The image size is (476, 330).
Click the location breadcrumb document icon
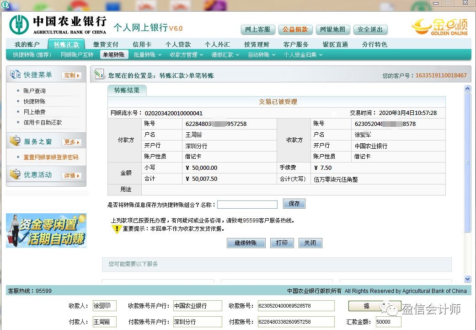pos(99,74)
